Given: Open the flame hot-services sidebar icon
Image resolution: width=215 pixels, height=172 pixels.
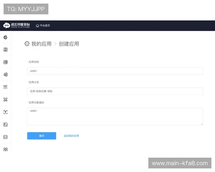Looking at the screenshot, I should click(x=5, y=37).
